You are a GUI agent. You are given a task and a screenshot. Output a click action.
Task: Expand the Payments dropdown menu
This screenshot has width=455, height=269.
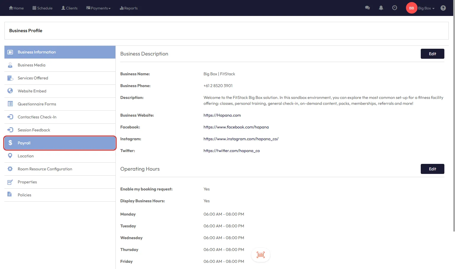pyautogui.click(x=98, y=8)
